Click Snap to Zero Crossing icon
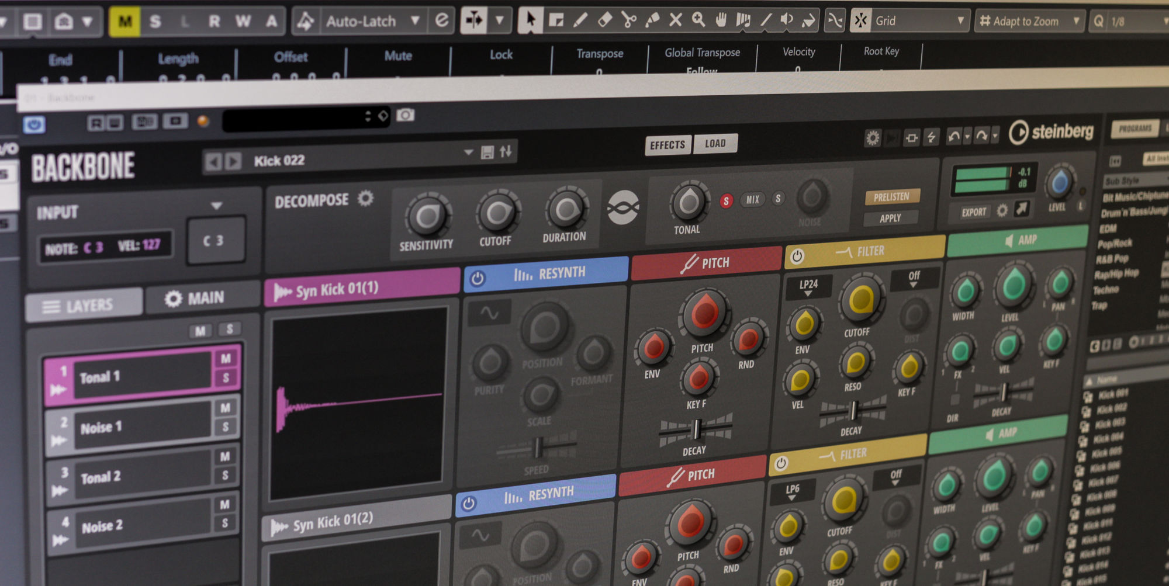 click(835, 20)
